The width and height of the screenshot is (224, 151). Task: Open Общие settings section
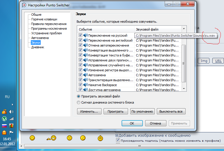coord(36,15)
